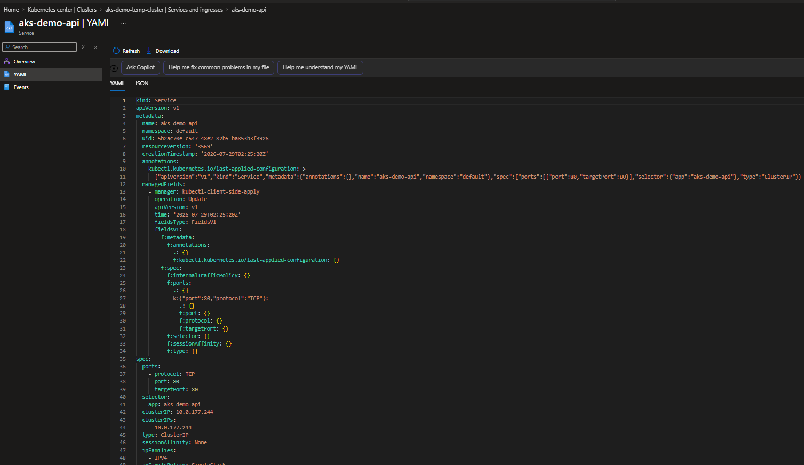Viewport: 804px width, 465px height.
Task: Click the aks-demo-api breadcrumb
Action: pyautogui.click(x=249, y=10)
